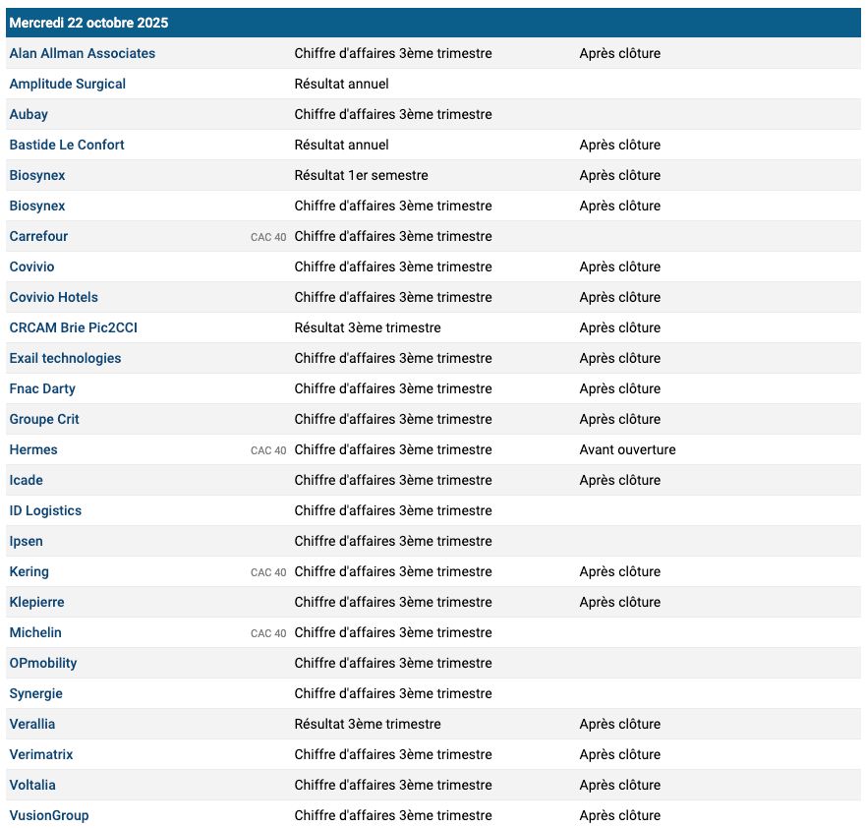Click CAC 40 tag next to Michelin
Image resolution: width=866 pixels, height=828 pixels.
(x=268, y=633)
